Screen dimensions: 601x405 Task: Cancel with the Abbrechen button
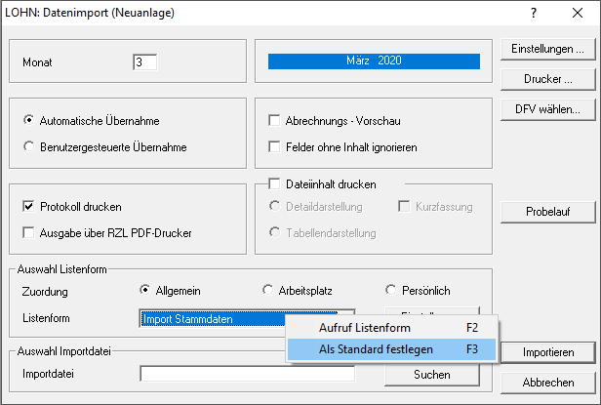[547, 382]
